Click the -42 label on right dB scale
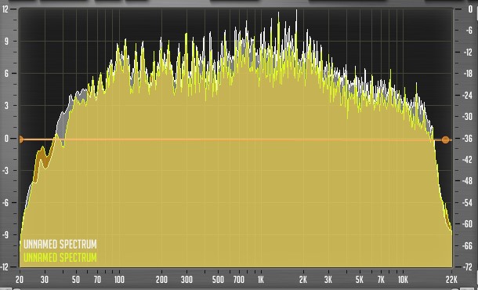 (468, 159)
